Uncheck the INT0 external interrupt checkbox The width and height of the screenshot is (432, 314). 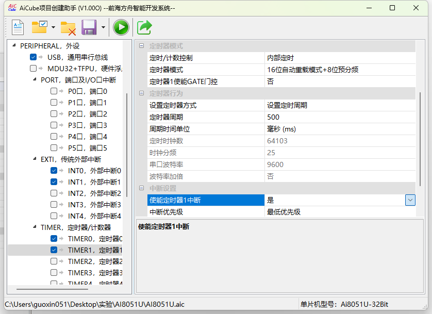coord(54,171)
